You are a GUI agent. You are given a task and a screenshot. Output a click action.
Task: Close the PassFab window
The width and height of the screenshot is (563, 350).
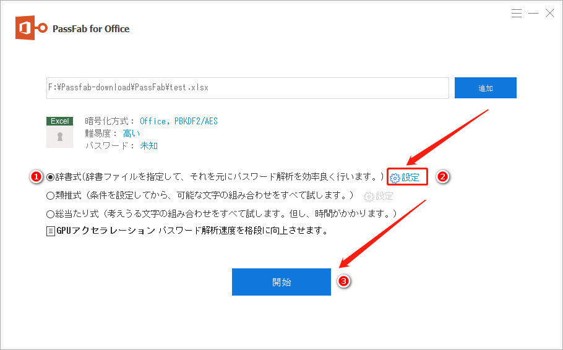(550, 13)
